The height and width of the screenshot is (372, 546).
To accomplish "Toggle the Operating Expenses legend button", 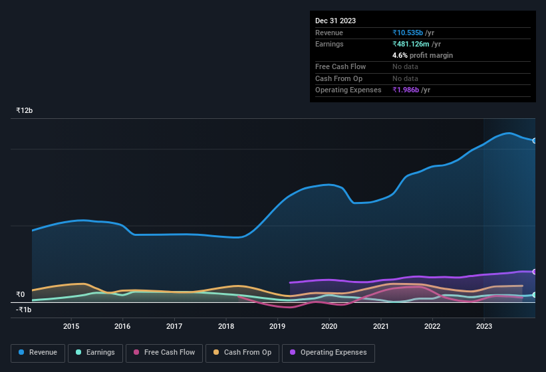I will 329,353.
